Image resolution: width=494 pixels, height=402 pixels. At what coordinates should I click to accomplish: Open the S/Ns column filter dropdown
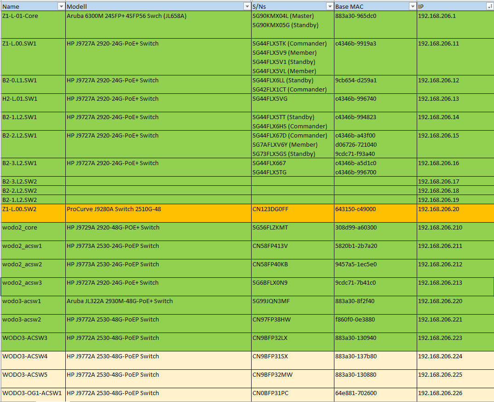pyautogui.click(x=329, y=6)
